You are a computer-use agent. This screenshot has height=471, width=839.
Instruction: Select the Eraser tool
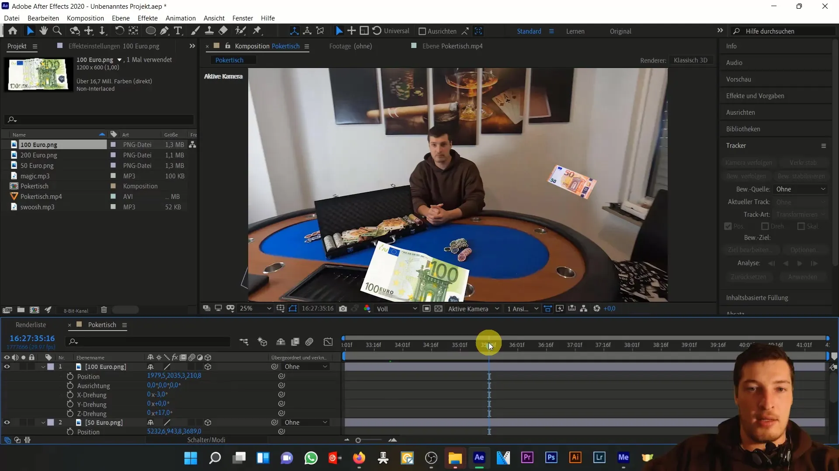[223, 31]
